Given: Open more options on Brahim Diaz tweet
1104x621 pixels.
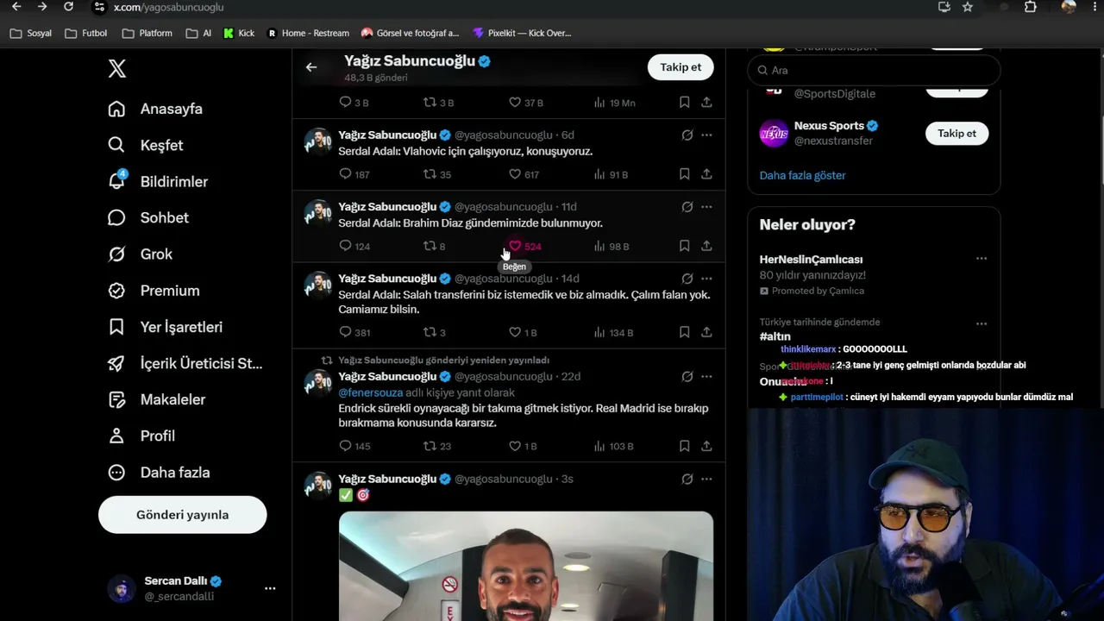Looking at the screenshot, I should point(706,207).
